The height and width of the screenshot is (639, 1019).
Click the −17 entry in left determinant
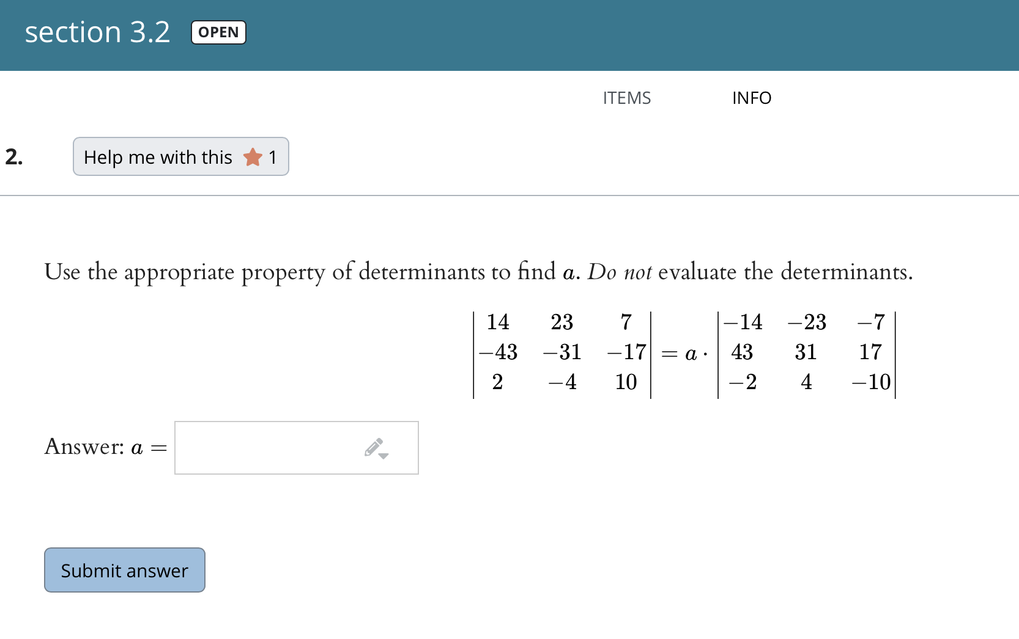(x=626, y=352)
